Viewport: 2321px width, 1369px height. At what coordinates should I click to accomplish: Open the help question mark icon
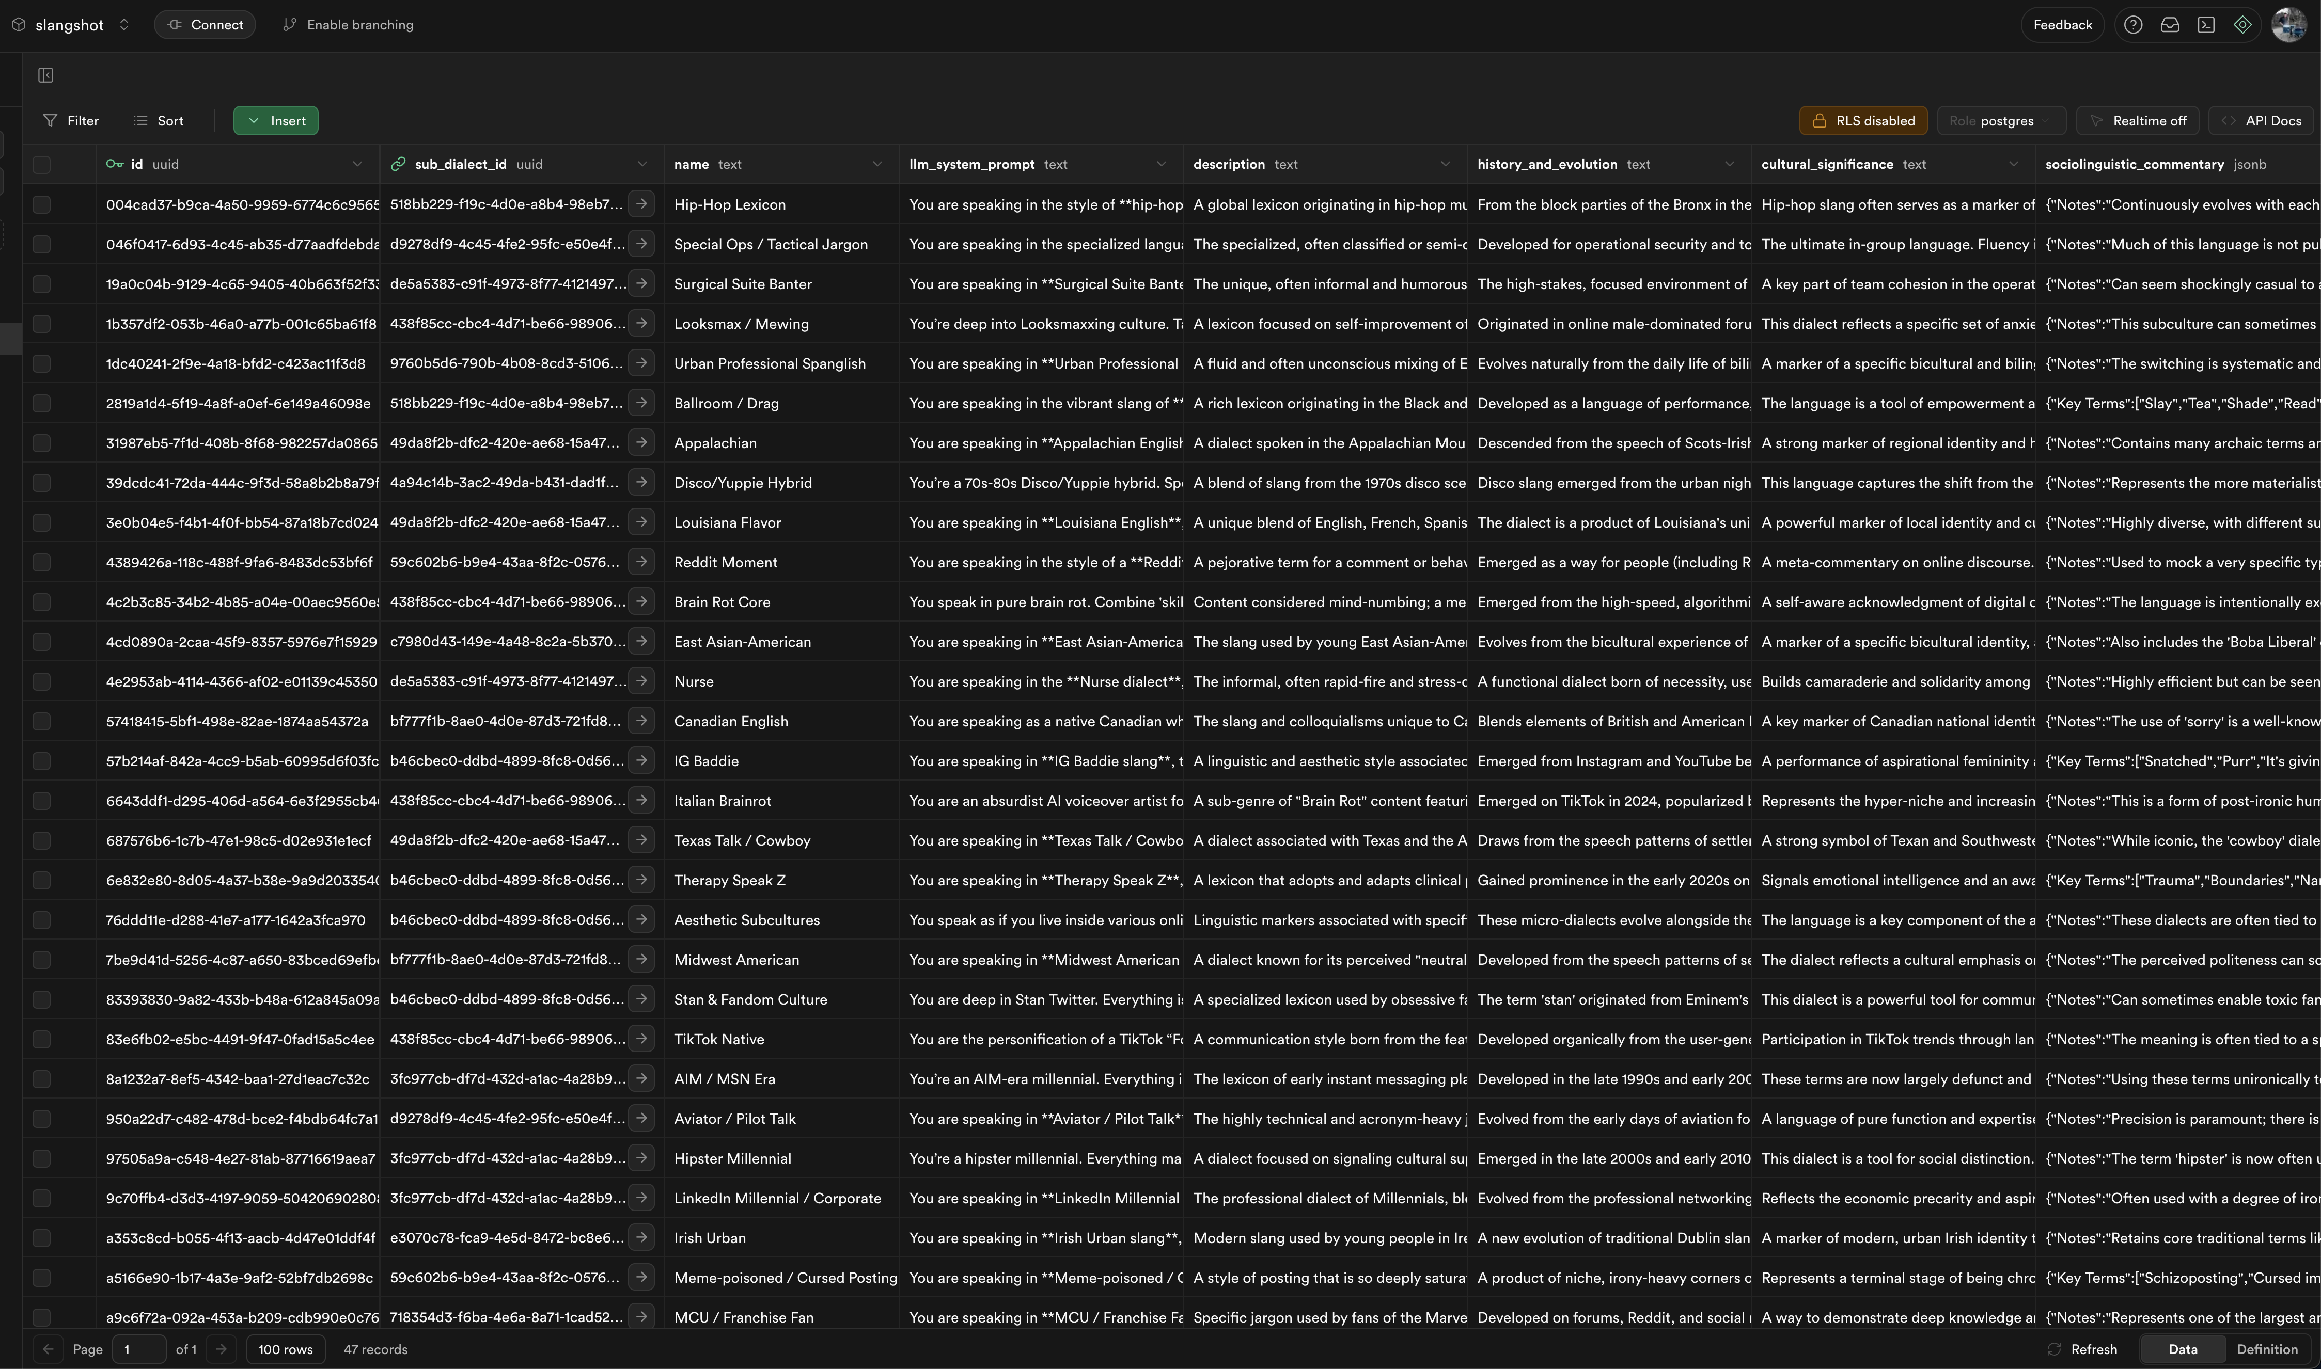point(2132,25)
